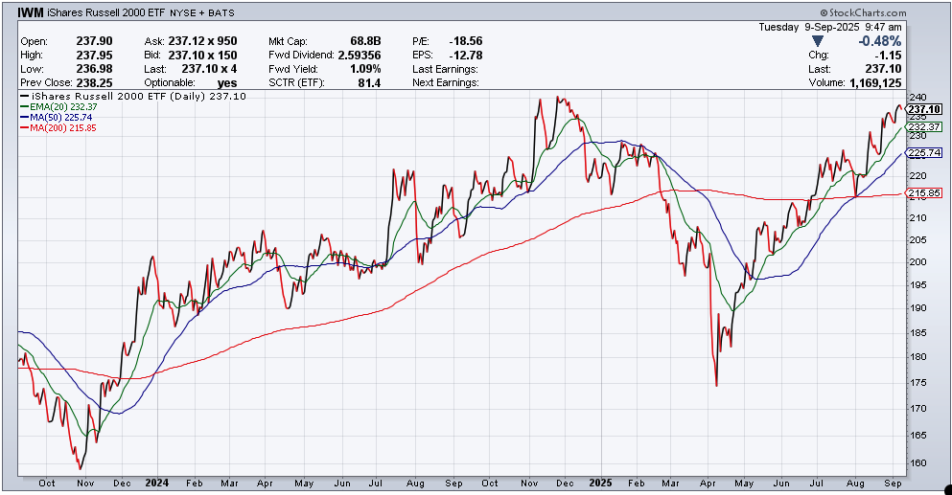Click the black circle at bottom-right corner
952x495 pixels.
(947, 489)
